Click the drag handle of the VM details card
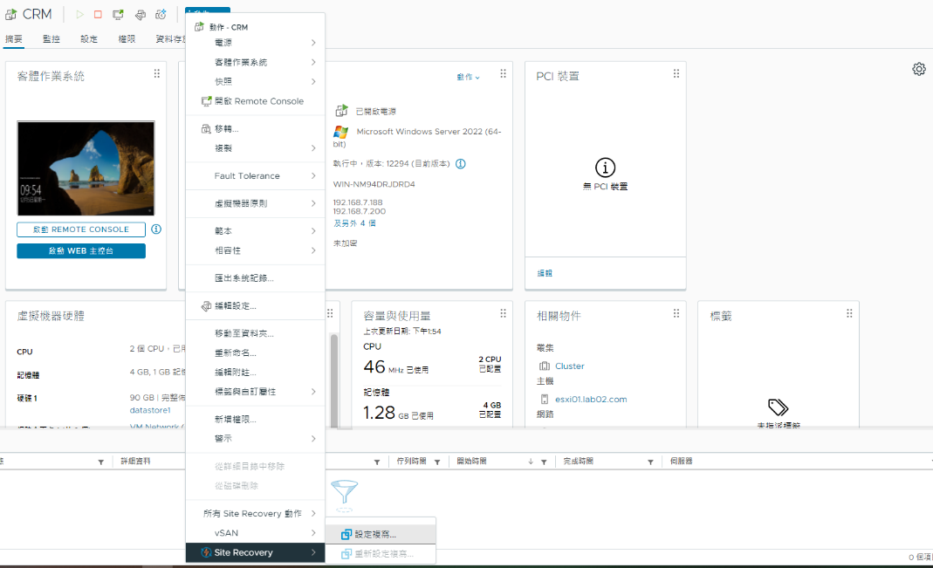 [x=504, y=74]
